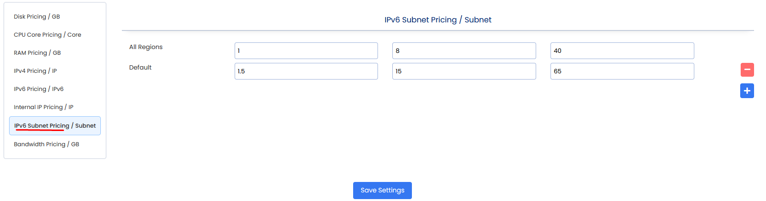Viewport: 766px width, 201px height.
Task: Go to RAM Pricing / GB
Action: 37,53
